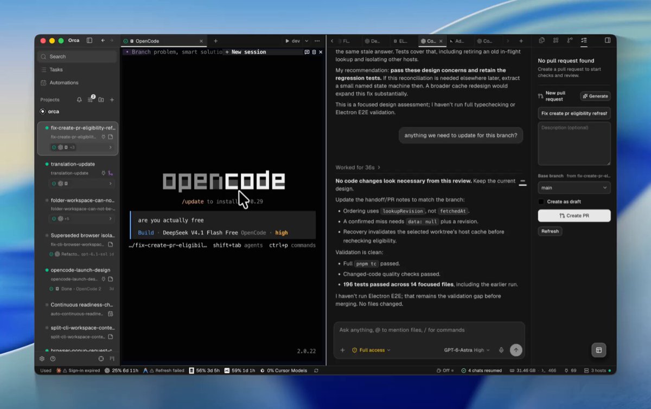Click the pull request title input
Viewport: 651px width, 409px height.
(x=574, y=113)
